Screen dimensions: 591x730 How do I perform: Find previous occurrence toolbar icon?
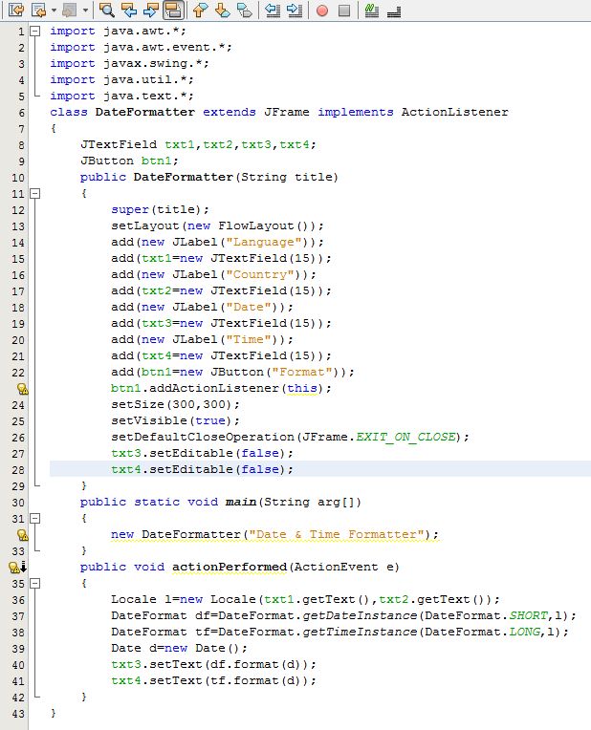[129, 10]
